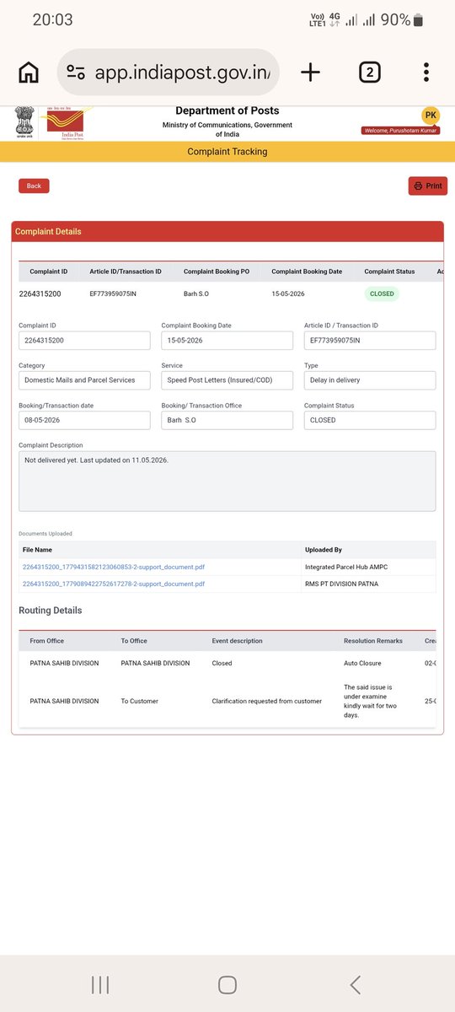This screenshot has height=1012, width=455.
Task: Open a new tab with the plus icon
Action: tap(310, 73)
